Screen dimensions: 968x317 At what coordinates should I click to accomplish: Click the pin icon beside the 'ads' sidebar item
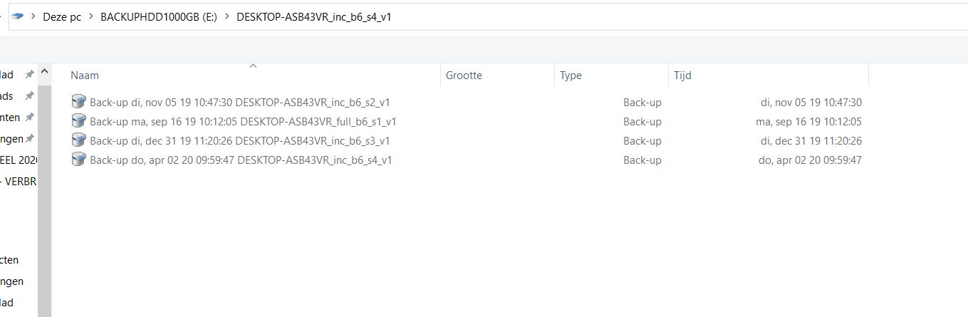point(29,96)
